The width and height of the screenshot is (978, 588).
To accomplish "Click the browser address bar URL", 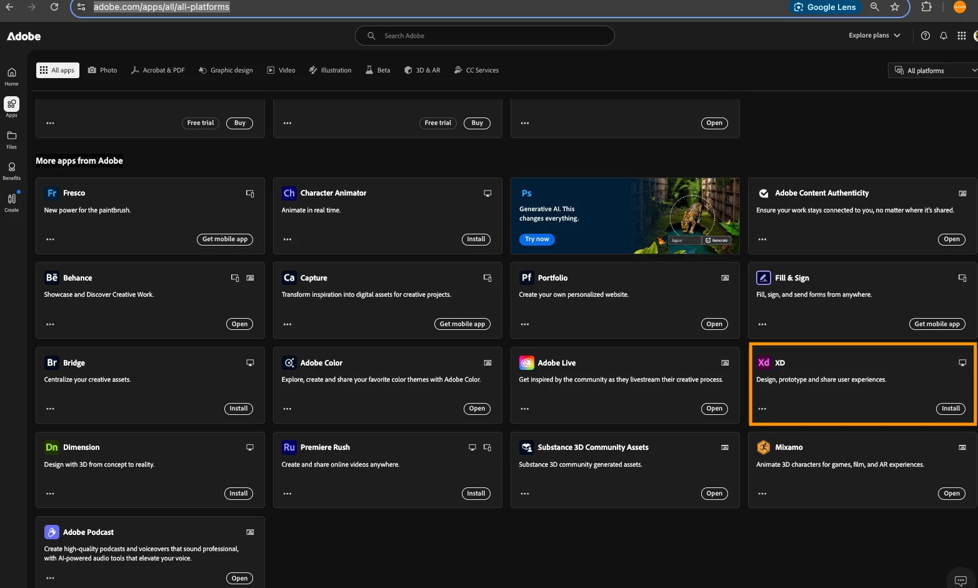I will (161, 7).
